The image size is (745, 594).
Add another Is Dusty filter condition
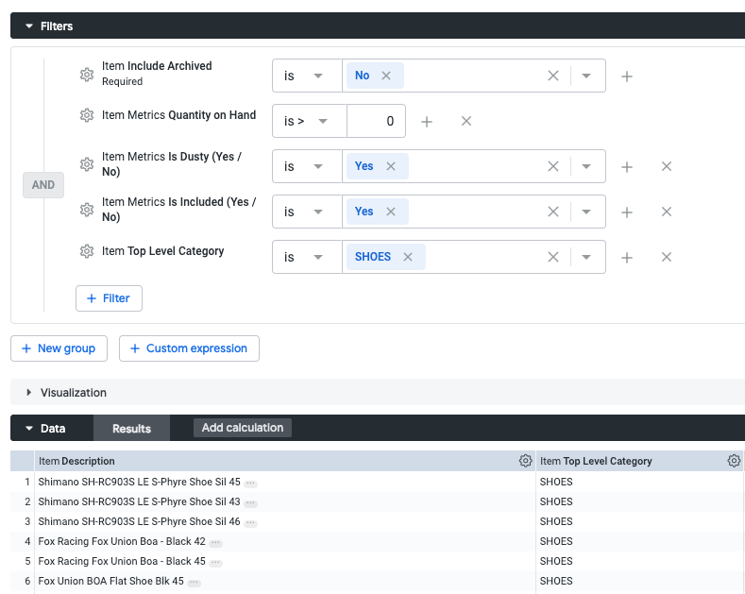click(627, 167)
